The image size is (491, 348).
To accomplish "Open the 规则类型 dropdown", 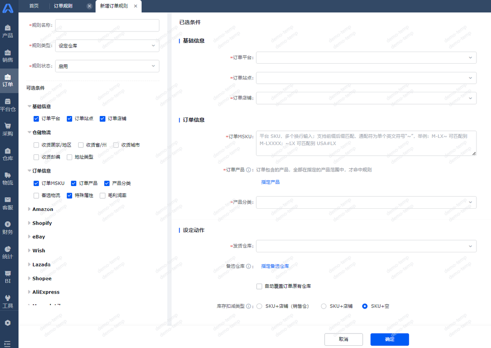I will tap(107, 46).
